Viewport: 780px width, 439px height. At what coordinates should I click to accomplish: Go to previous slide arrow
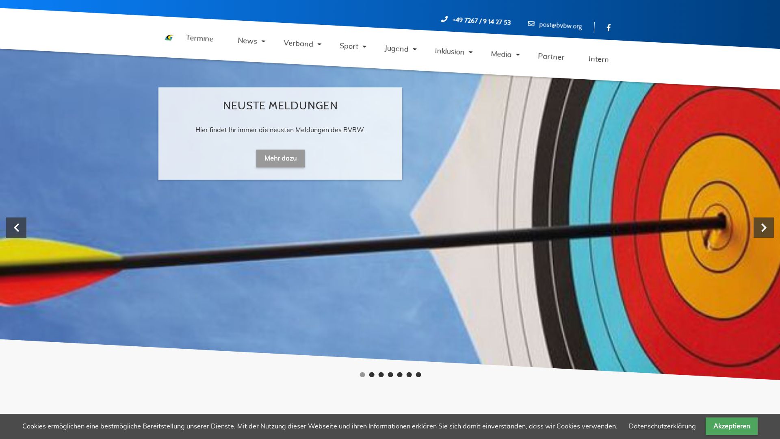[16, 228]
